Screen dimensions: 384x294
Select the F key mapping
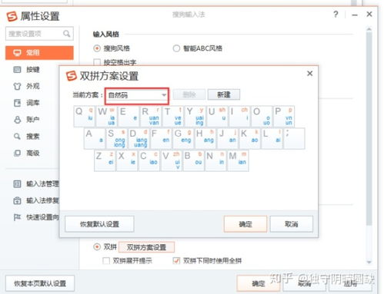(x=161, y=139)
